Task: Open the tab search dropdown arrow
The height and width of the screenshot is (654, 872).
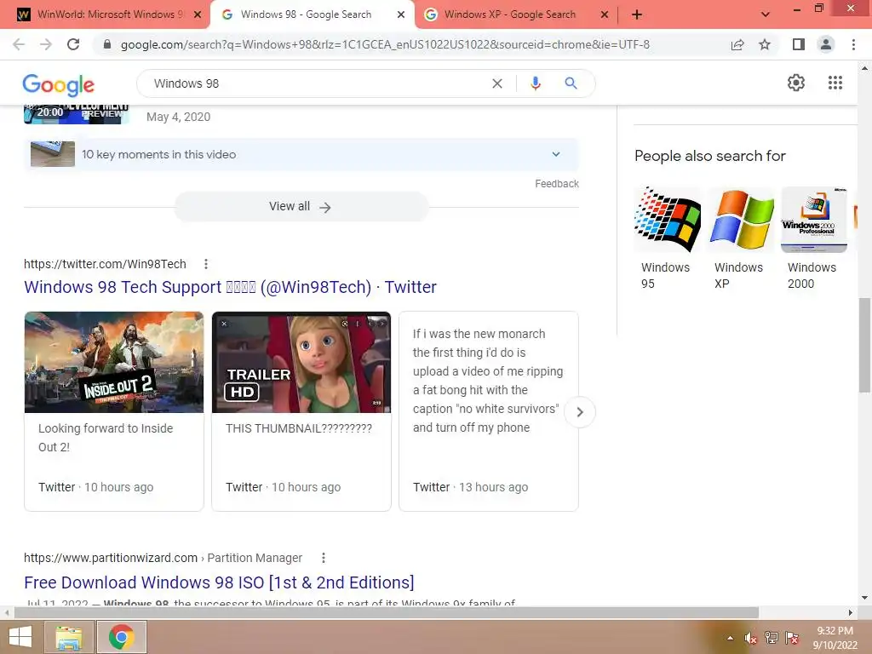Action: [766, 14]
